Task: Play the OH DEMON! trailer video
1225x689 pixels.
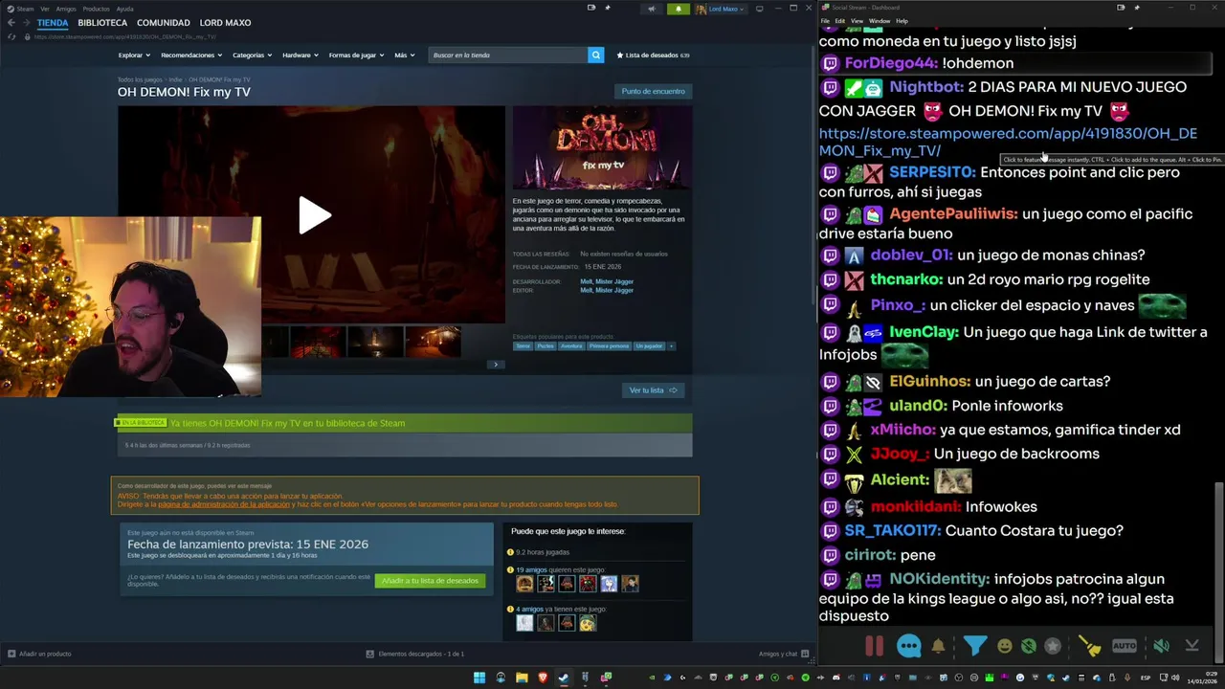Action: click(314, 215)
